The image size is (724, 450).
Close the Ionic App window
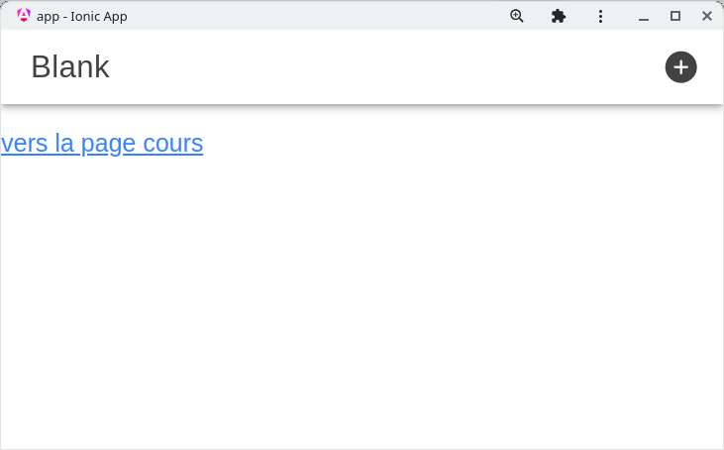707,16
